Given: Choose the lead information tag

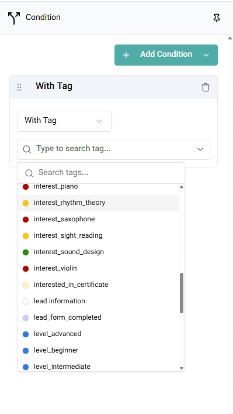Looking at the screenshot, I should pyautogui.click(x=98, y=301).
